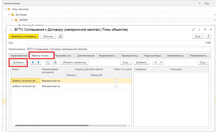
Task: Click folder icon of НИОКР
Action: click(16, 20)
